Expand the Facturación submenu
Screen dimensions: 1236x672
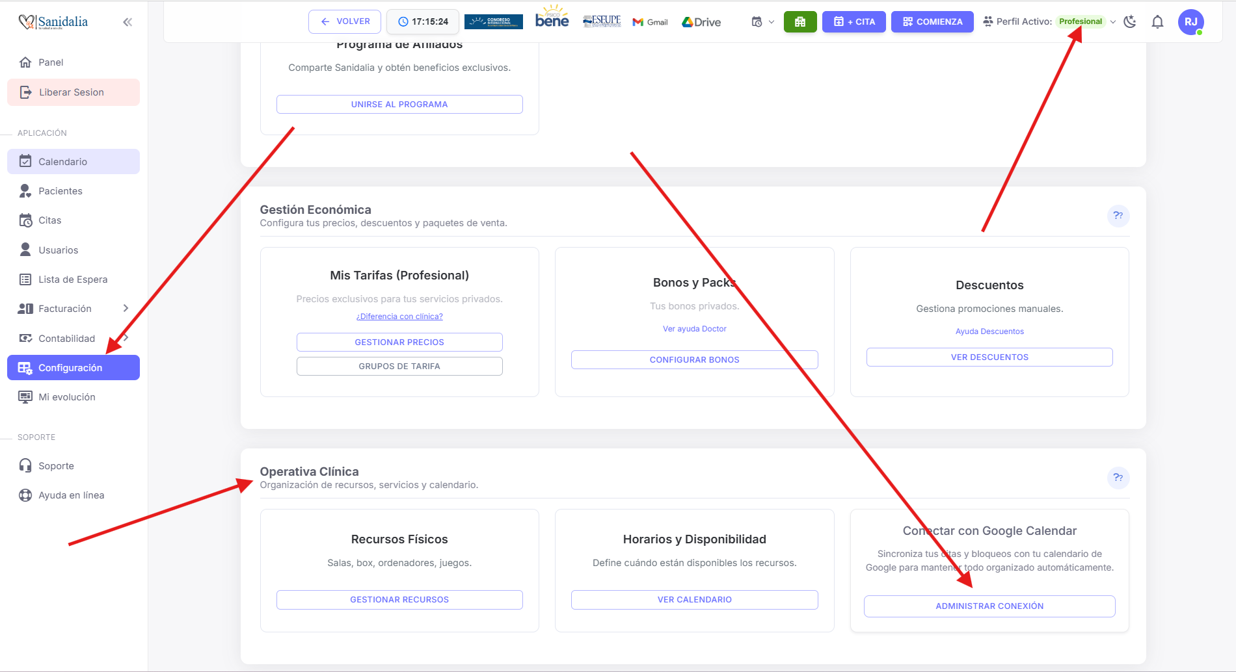tap(126, 309)
